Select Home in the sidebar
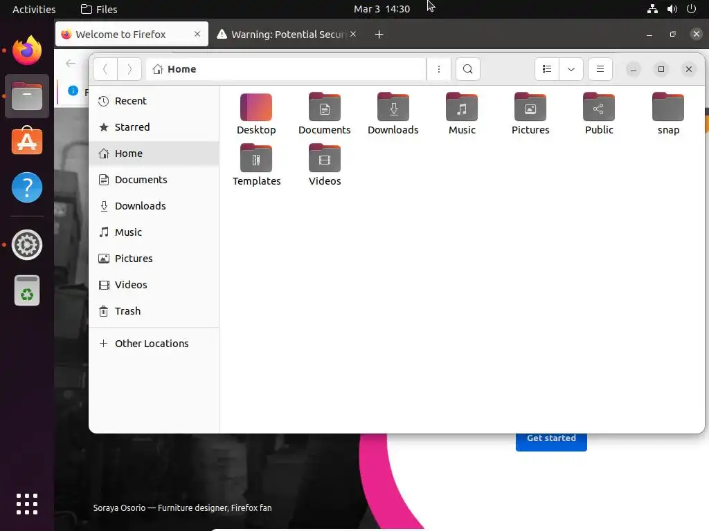709x531 pixels. point(154,153)
